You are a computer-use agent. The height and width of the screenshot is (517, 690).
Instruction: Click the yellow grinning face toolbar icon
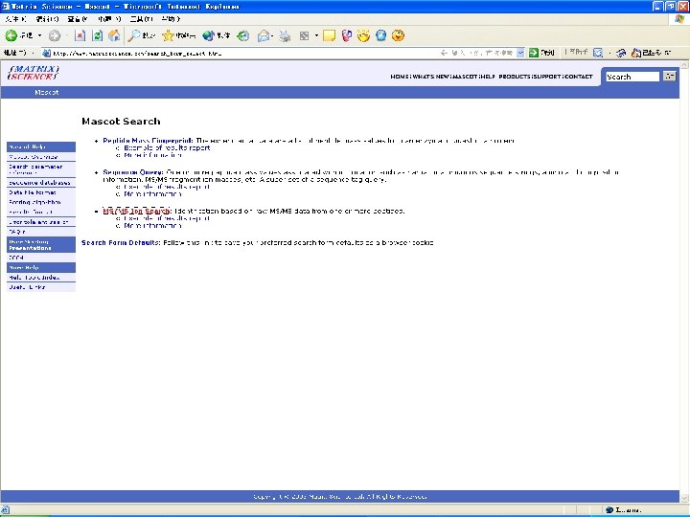click(x=363, y=35)
